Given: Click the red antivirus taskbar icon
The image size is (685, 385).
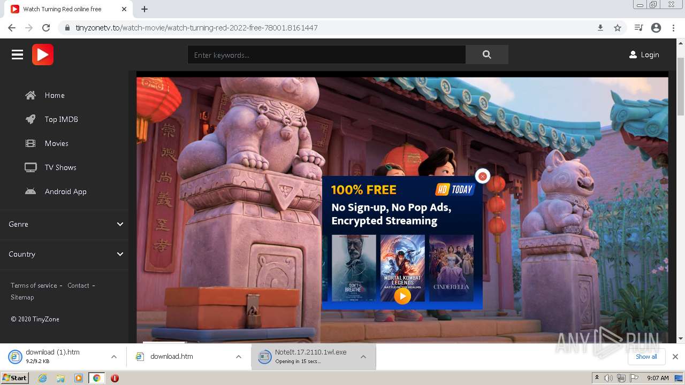Looking at the screenshot, I should tap(115, 378).
